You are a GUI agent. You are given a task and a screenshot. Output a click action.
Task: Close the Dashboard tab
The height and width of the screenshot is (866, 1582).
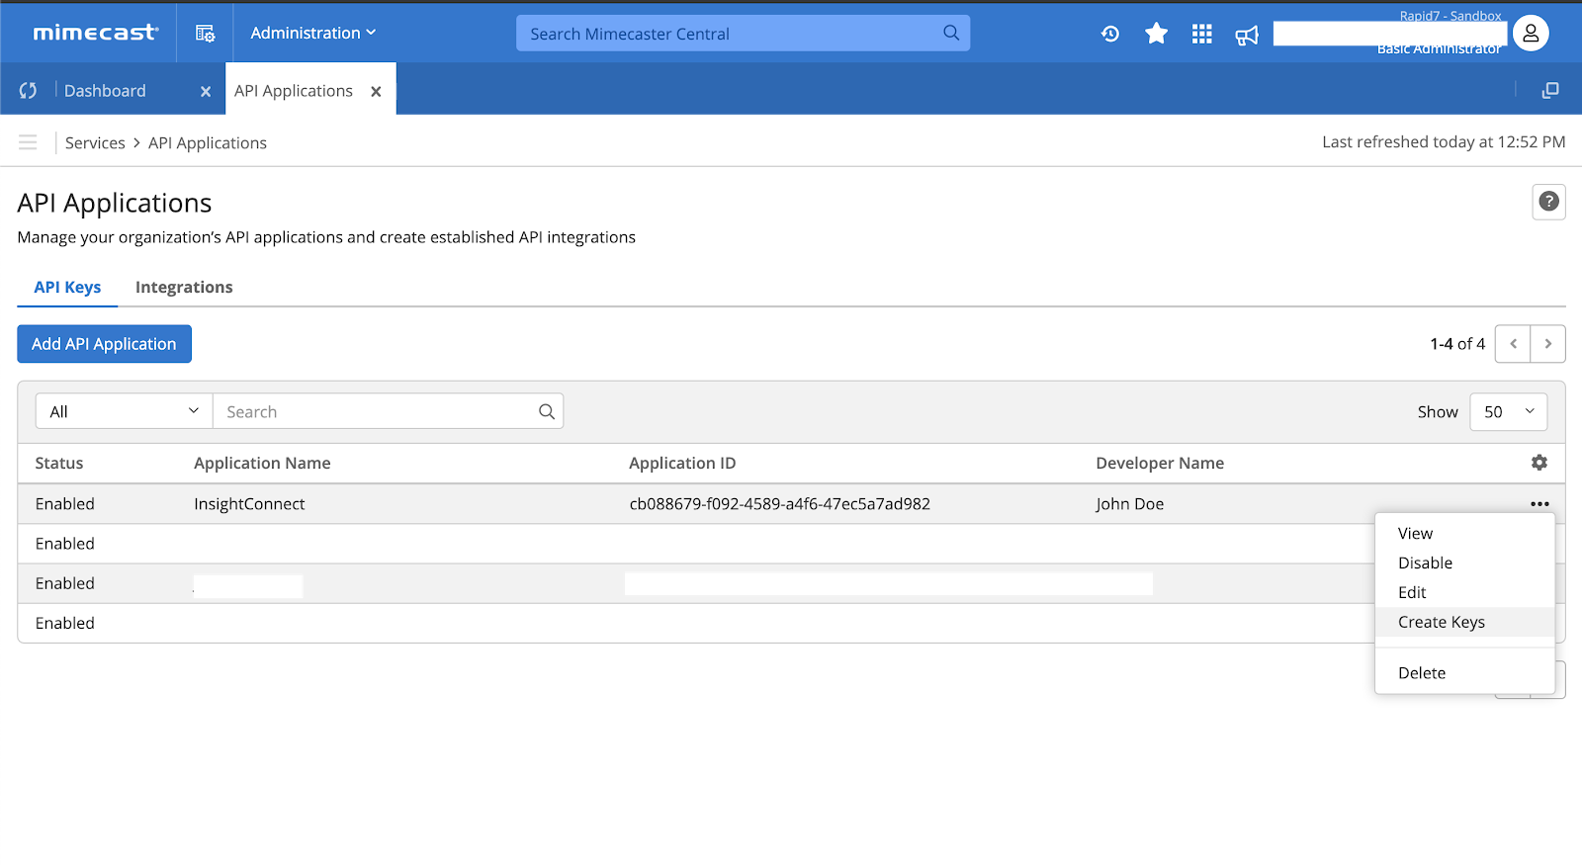[206, 92]
